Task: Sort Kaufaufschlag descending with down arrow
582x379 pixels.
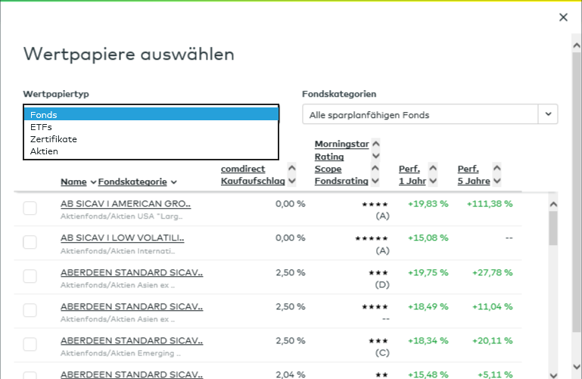Action: click(x=291, y=181)
